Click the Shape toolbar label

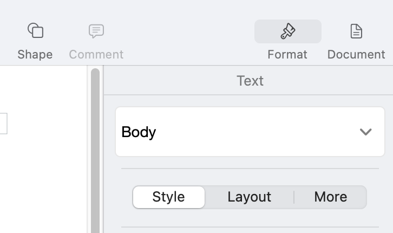click(x=35, y=55)
